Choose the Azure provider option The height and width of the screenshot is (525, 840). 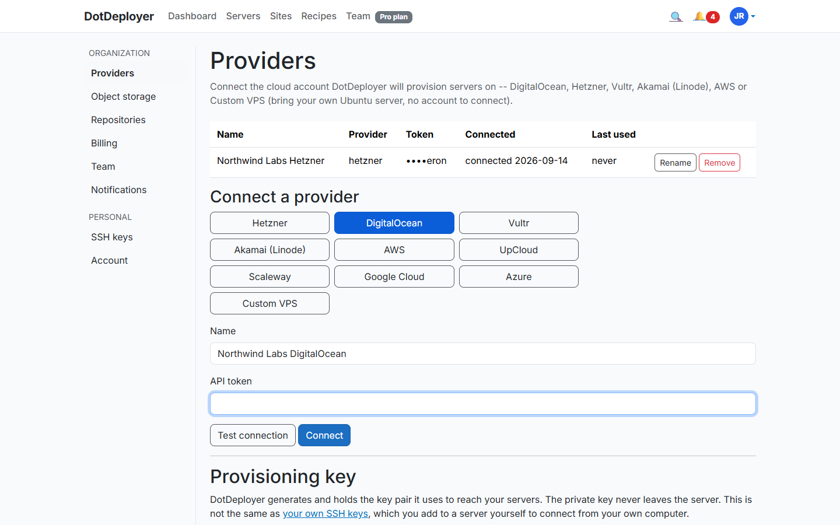pyautogui.click(x=519, y=276)
